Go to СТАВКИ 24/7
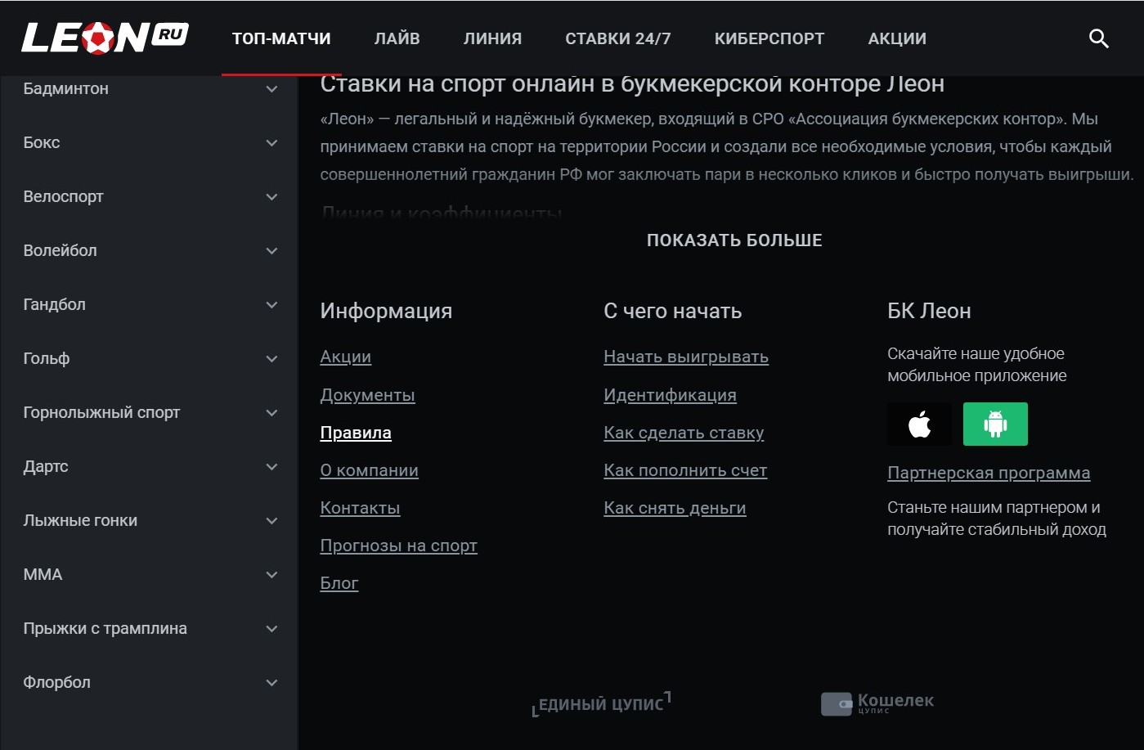Image resolution: width=1144 pixels, height=750 pixels. [x=618, y=38]
